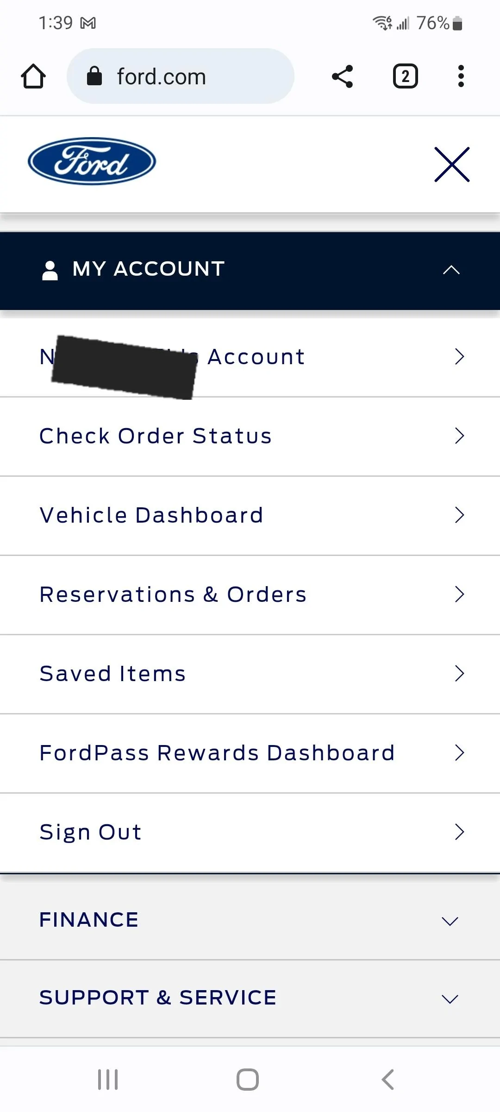This screenshot has width=500, height=1112.
Task: Tap the Android back navigation arrow
Action: pyautogui.click(x=388, y=1080)
